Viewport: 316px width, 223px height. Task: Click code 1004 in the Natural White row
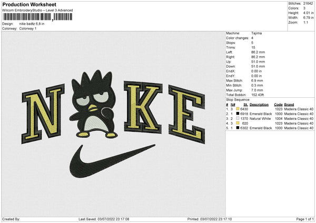(x=279, y=119)
